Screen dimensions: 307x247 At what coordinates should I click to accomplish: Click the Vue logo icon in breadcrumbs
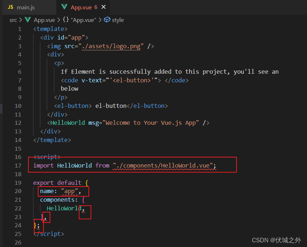[x=28, y=19]
